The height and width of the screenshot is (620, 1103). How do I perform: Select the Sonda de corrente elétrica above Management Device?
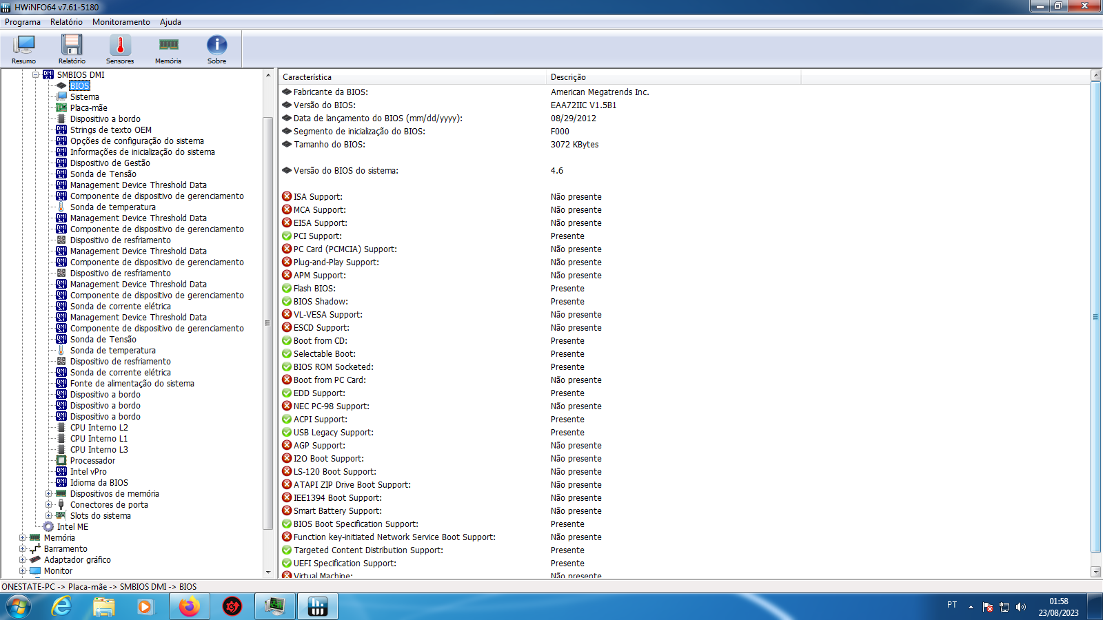point(120,307)
